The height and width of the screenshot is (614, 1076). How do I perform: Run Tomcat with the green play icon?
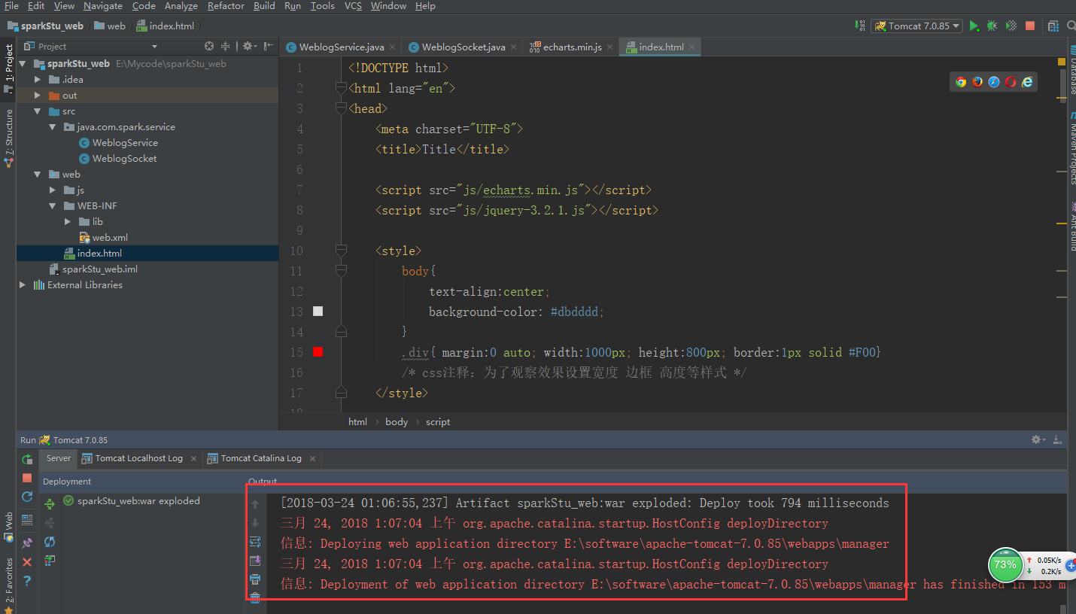tap(974, 26)
